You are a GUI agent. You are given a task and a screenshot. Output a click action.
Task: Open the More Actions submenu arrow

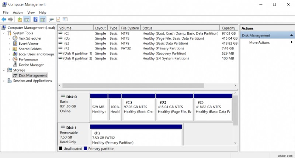292,42
